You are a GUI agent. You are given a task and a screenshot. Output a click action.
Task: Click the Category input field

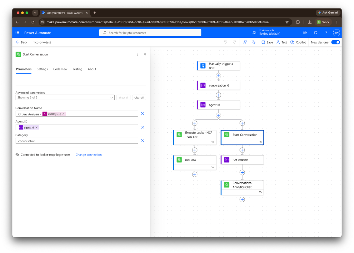[x=77, y=141]
